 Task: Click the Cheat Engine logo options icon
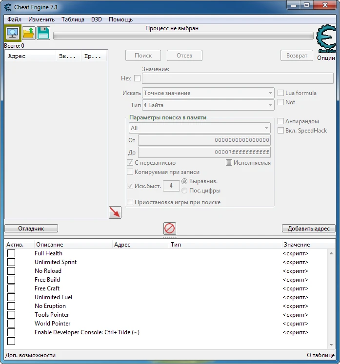tap(326, 38)
